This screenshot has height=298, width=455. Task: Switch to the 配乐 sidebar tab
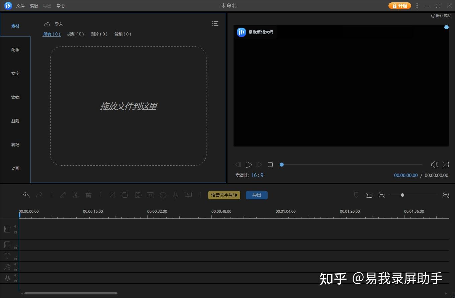pyautogui.click(x=15, y=49)
